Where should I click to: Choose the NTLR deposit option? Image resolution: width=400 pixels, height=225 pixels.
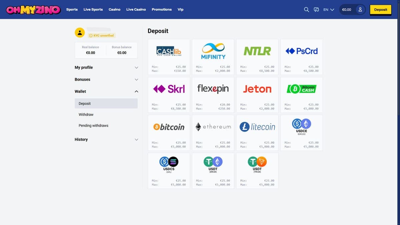tap(257, 57)
